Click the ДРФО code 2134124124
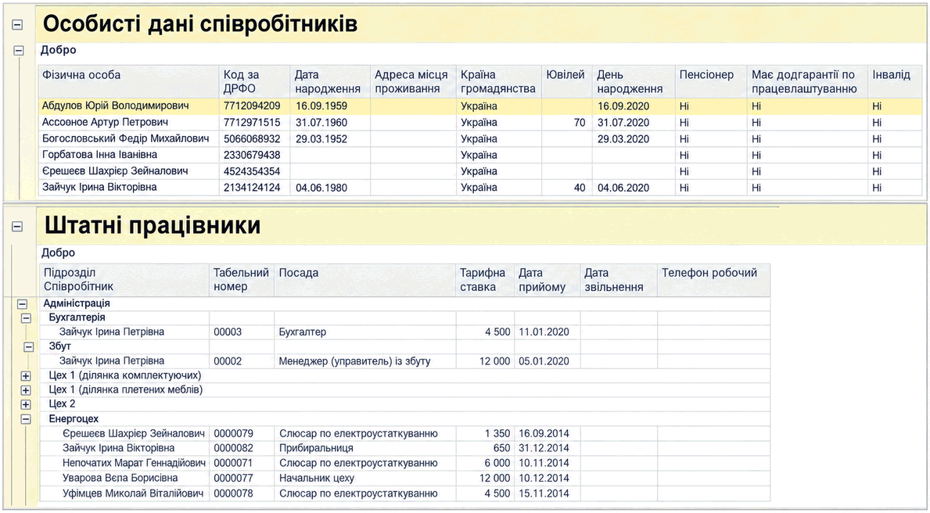930x513 pixels. click(252, 188)
